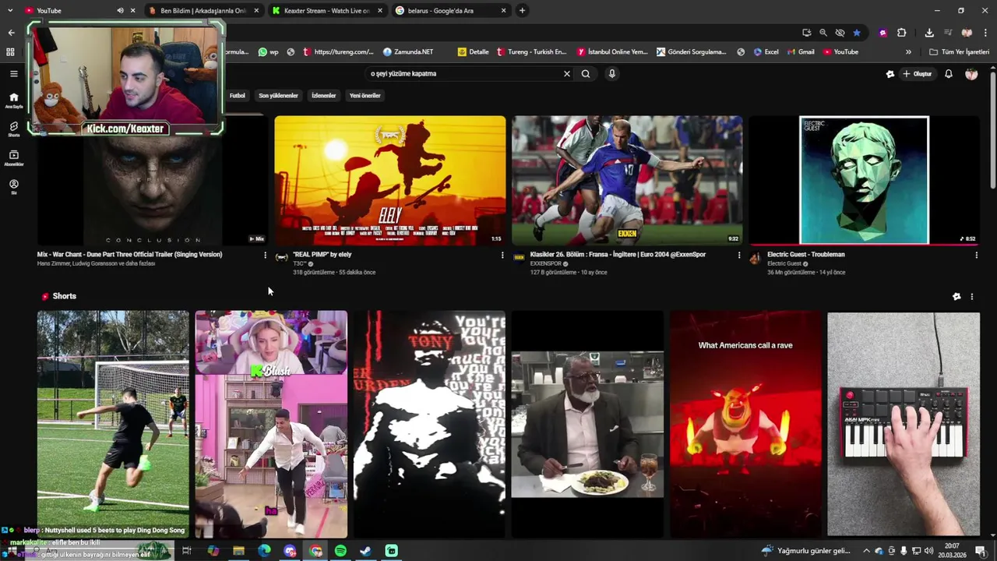
Task: Open Electric Guest channel name link
Action: click(x=784, y=264)
